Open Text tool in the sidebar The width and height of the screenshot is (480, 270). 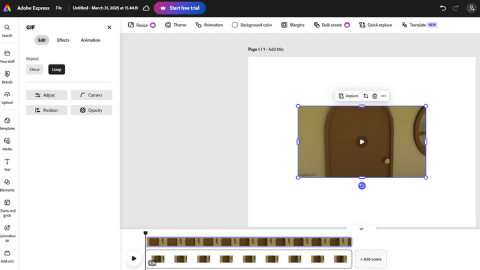[x=7, y=165]
